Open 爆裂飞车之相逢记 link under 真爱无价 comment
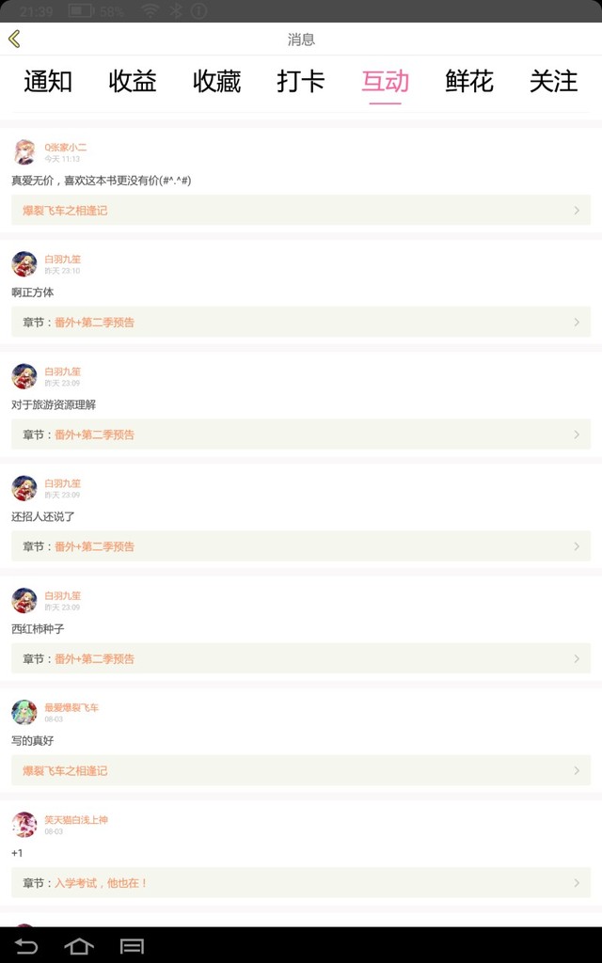 [66, 211]
